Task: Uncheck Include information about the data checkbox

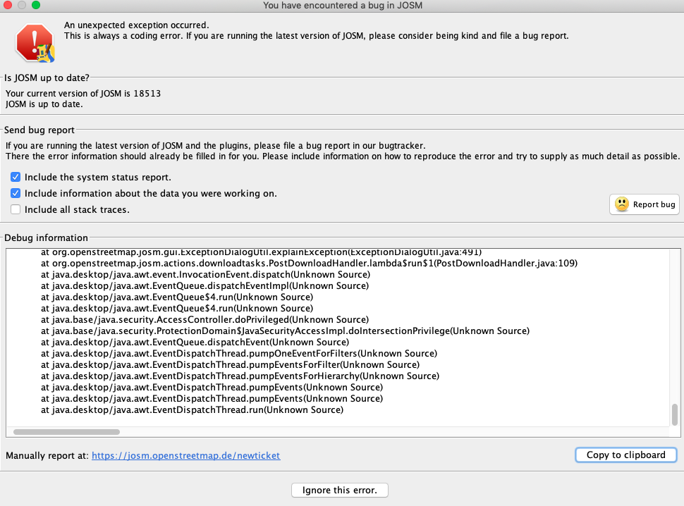Action: pos(16,193)
